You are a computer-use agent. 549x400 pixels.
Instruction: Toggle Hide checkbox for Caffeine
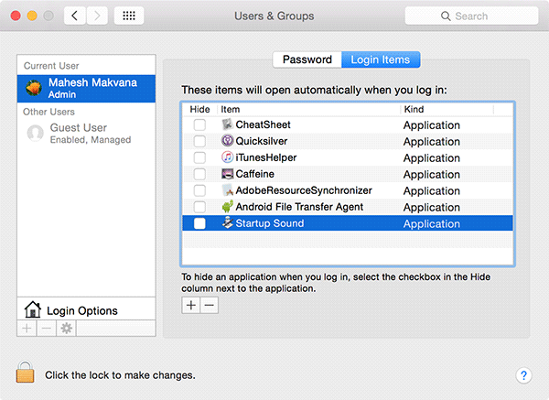pyautogui.click(x=199, y=175)
